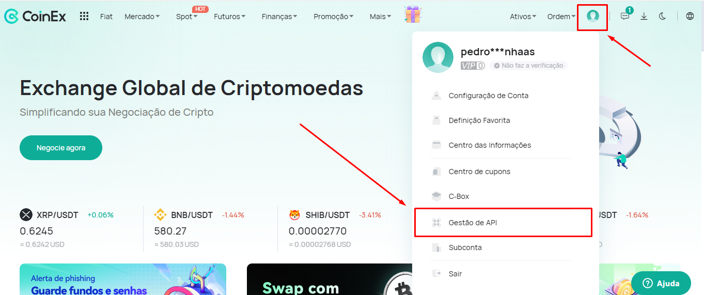Expand the Futuros dropdown menu
The width and height of the screenshot is (704, 295).
(229, 17)
